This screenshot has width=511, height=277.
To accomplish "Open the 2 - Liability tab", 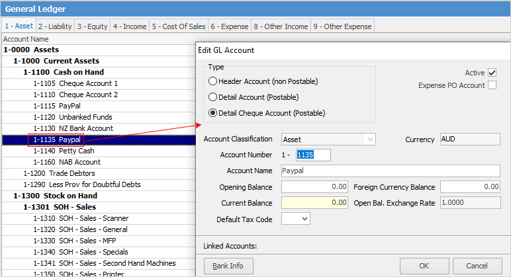I will pos(55,26).
